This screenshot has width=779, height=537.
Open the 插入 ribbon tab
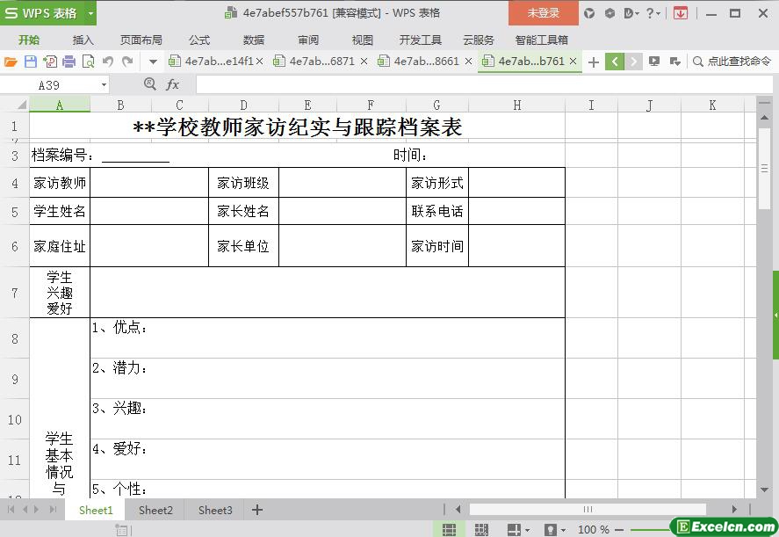point(83,40)
